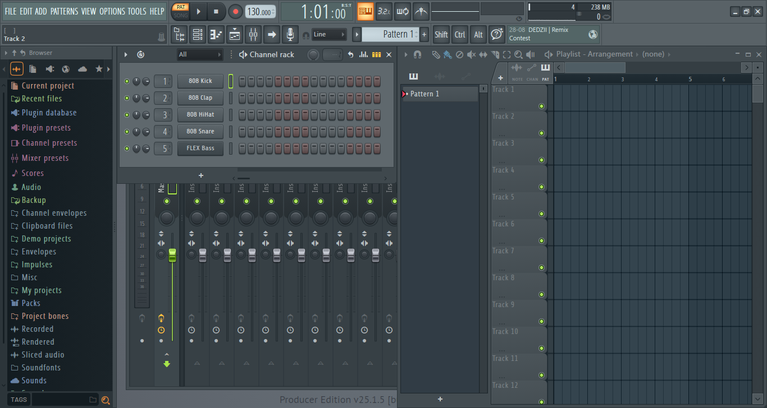Image resolution: width=767 pixels, height=408 pixels.
Task: Open the Piano roll toolbar icon
Action: tap(216, 34)
